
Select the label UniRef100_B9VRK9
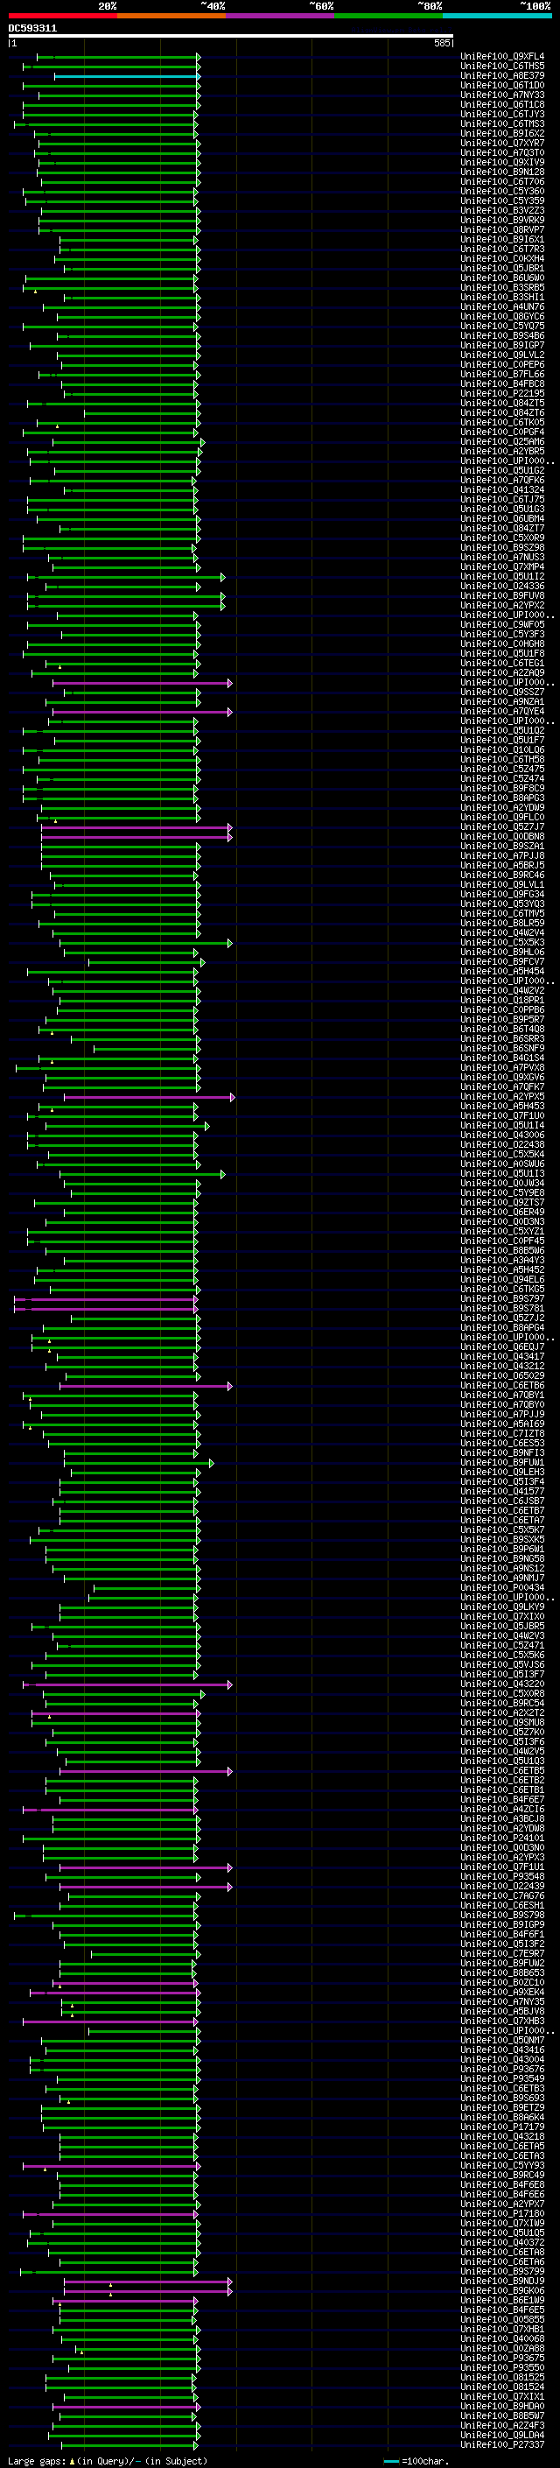coord(502,221)
